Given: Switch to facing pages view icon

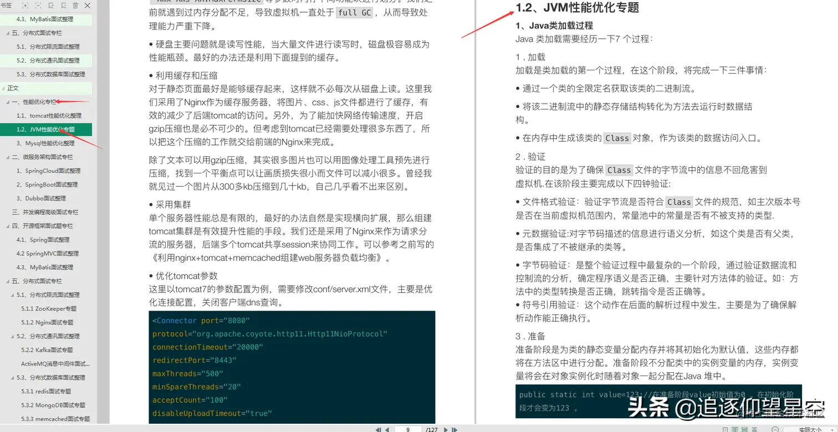Looking at the screenshot, I should (x=734, y=429).
